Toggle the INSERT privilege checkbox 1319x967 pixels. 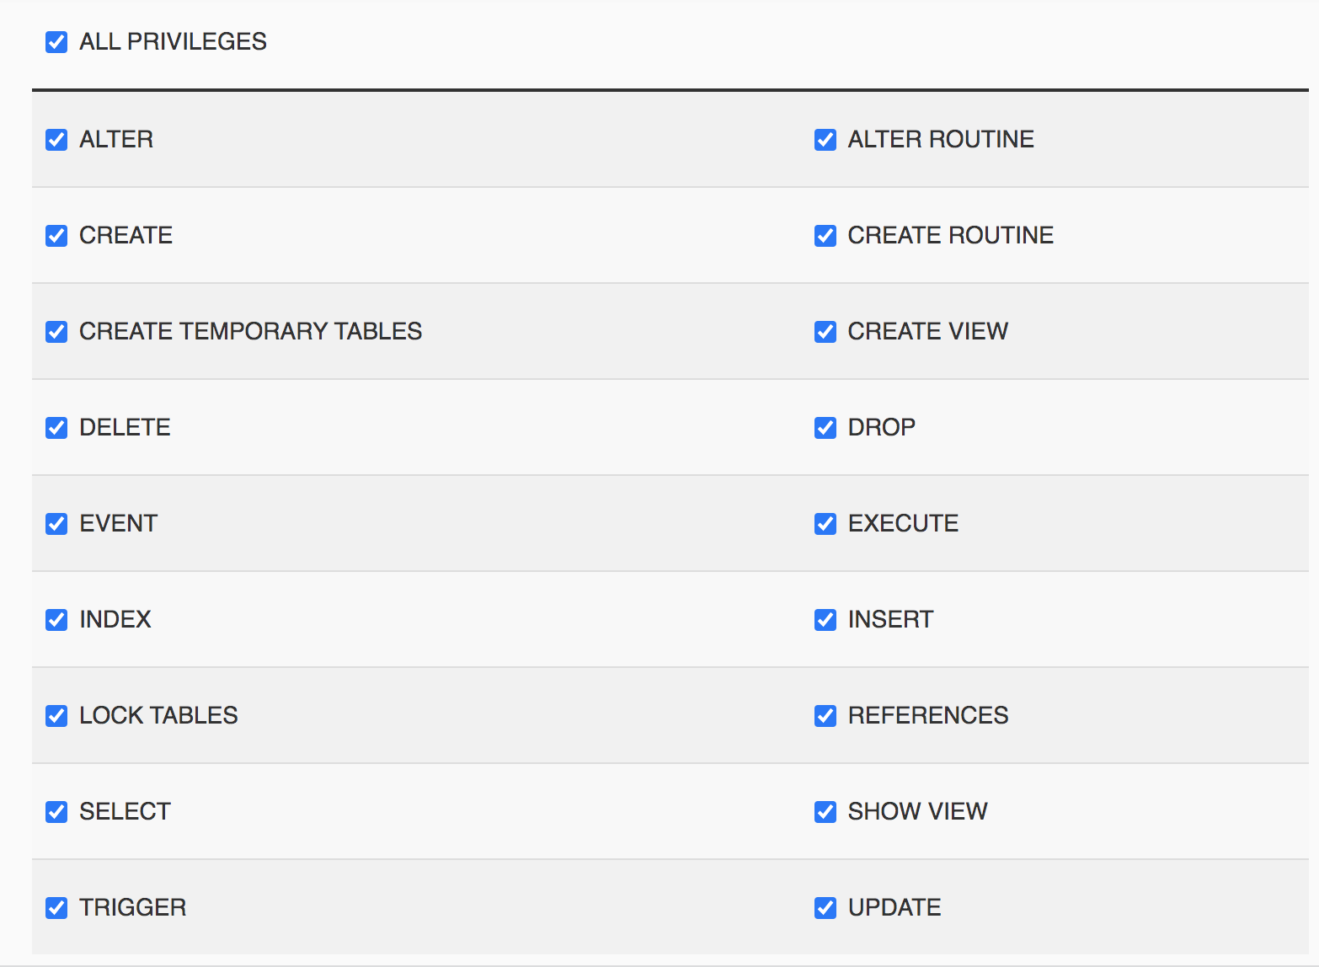tap(825, 620)
